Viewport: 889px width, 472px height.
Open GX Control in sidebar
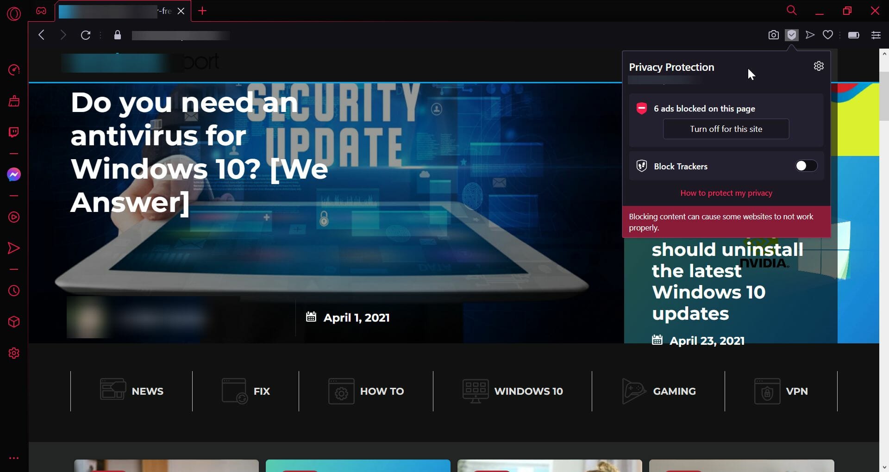14,70
